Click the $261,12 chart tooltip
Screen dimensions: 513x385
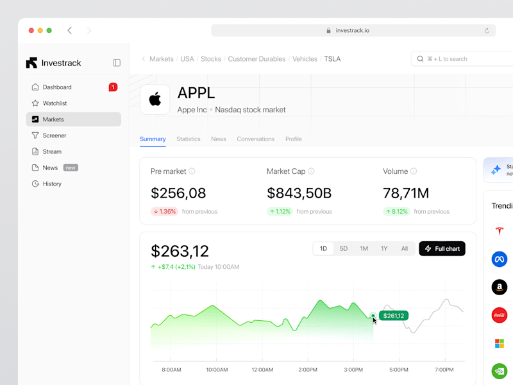[x=394, y=316]
